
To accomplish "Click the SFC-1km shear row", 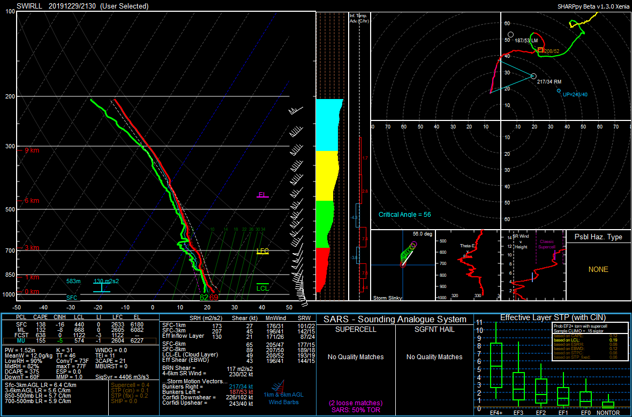I will 239,325.
